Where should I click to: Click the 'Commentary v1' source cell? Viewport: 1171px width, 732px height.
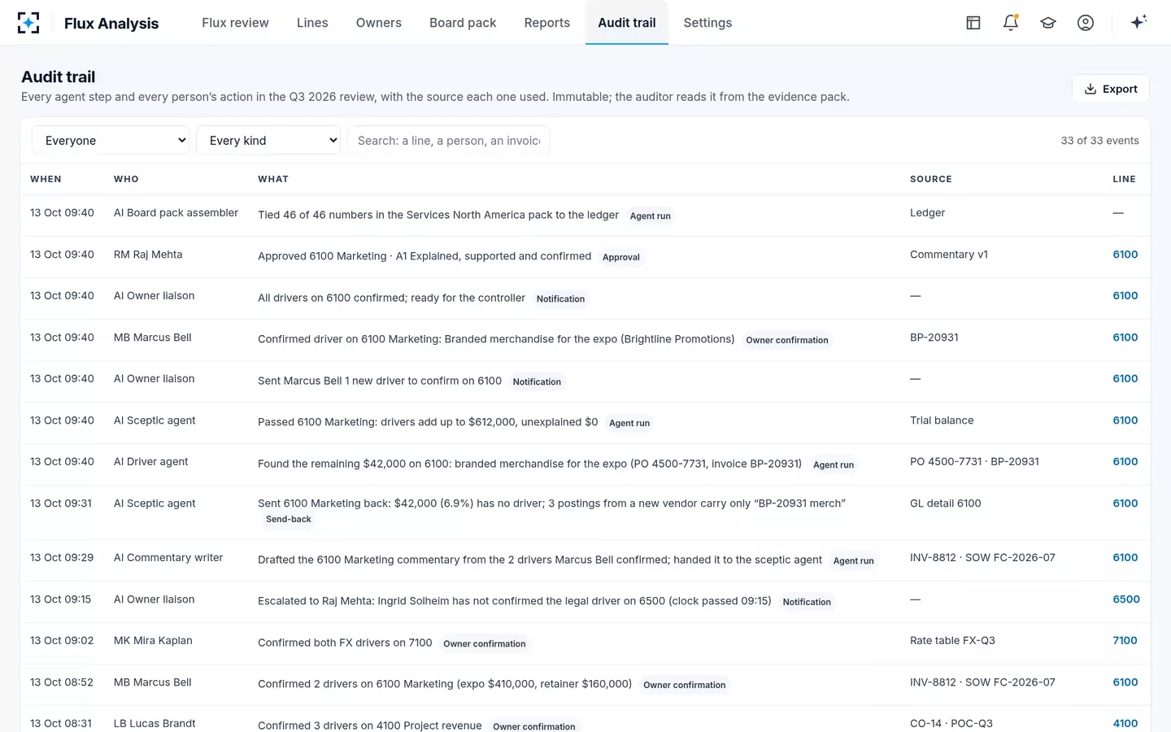click(949, 255)
